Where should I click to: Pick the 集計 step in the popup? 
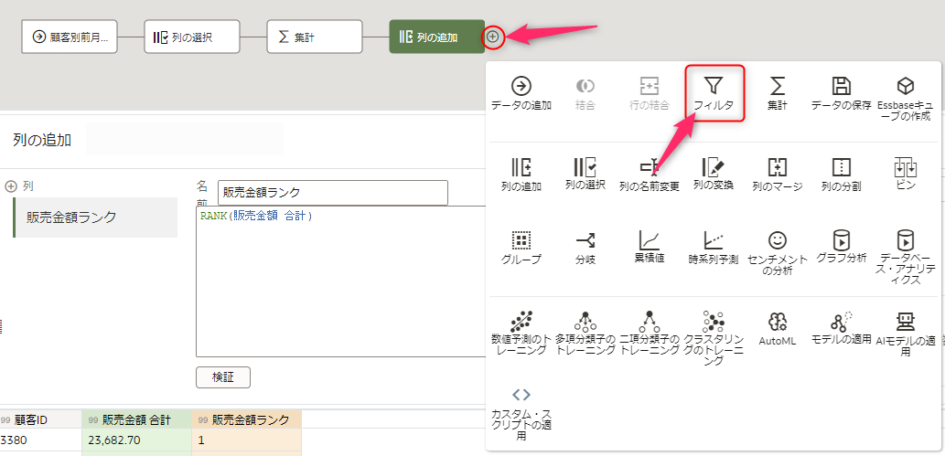point(778,93)
